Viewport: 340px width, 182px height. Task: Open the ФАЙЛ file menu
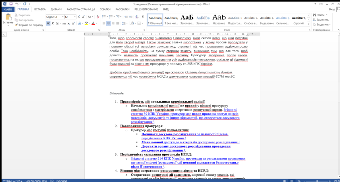pyautogui.click(x=8, y=9)
